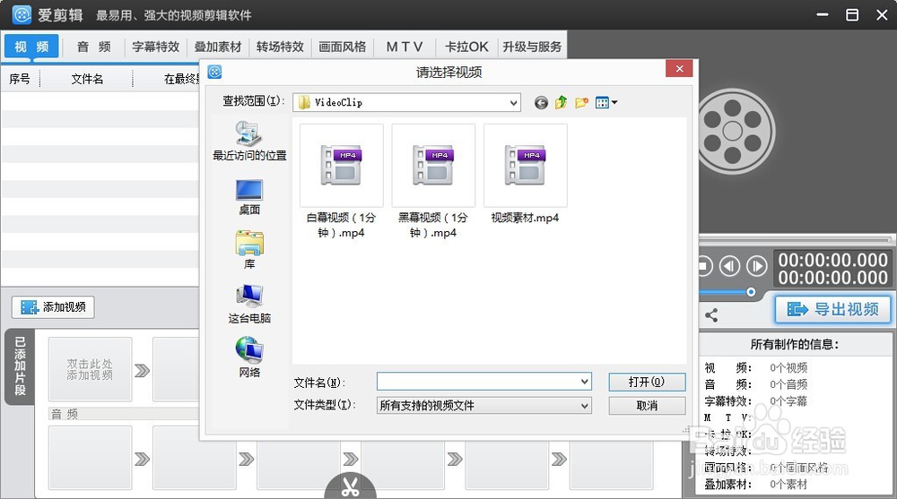Open Recent Places (最近访问的位置) in sidebar
This screenshot has height=499, width=897.
click(249, 142)
